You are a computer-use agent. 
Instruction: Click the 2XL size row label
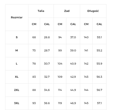17,90
